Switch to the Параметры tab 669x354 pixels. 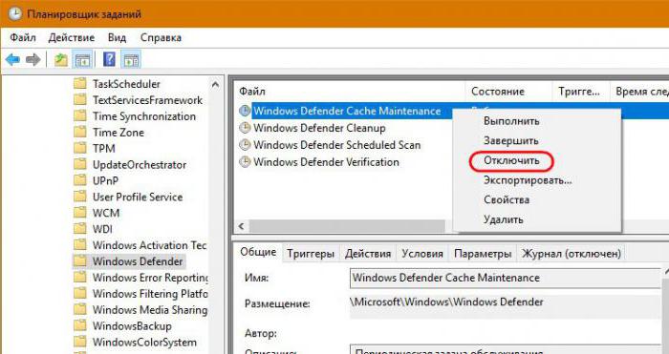[x=483, y=254]
